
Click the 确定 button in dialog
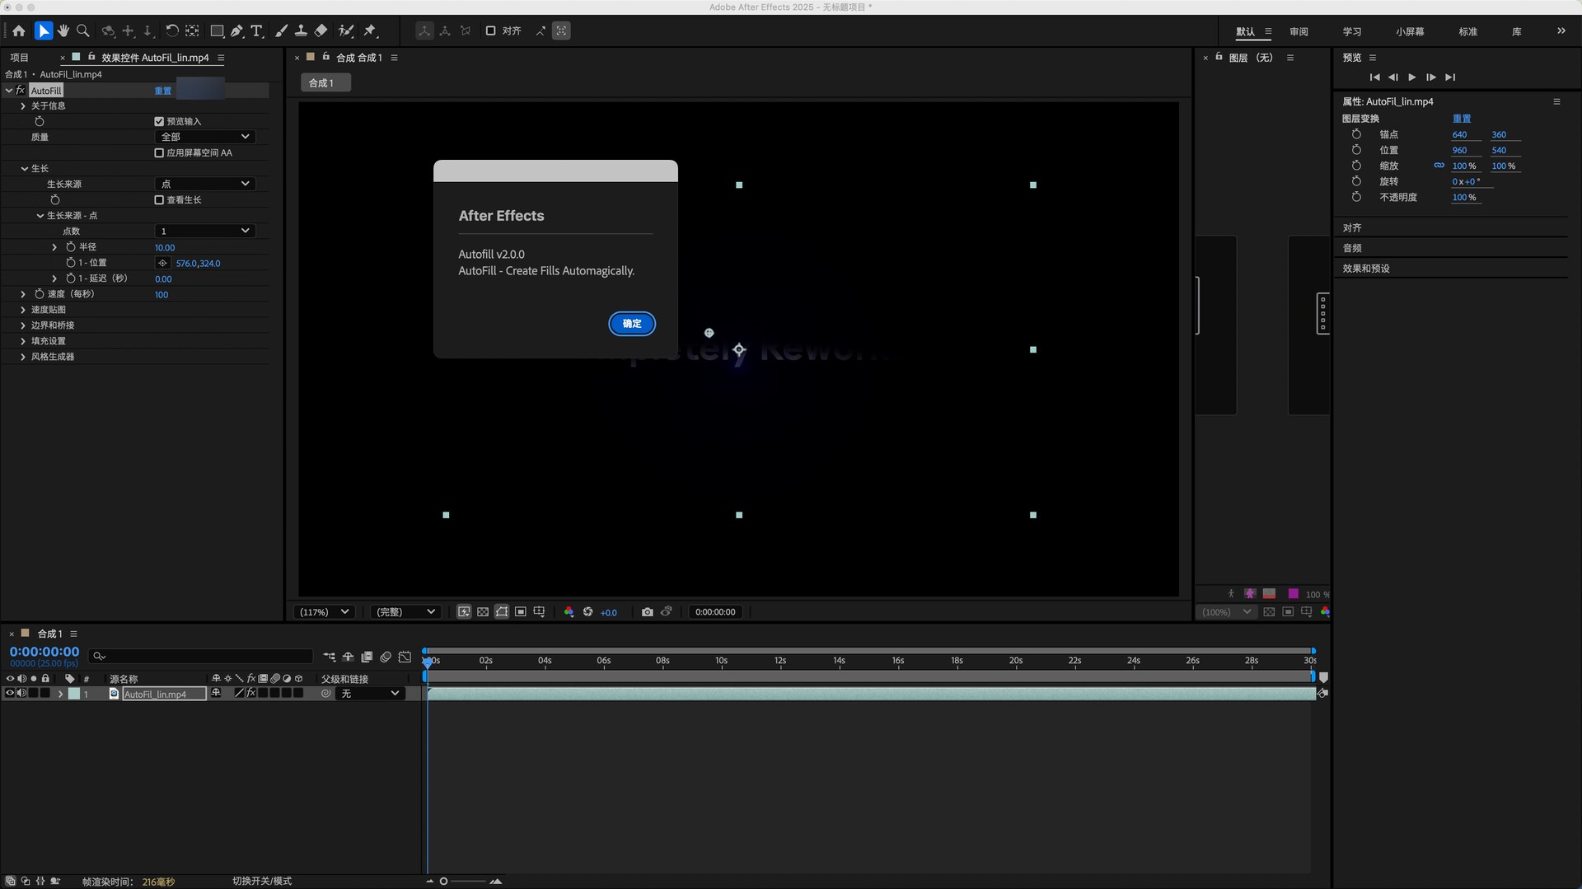click(x=631, y=324)
